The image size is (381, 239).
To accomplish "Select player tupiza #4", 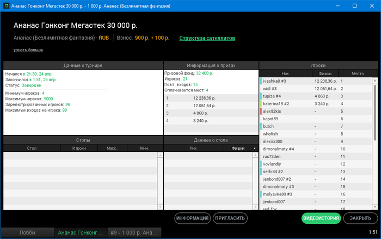I will 316,96.
